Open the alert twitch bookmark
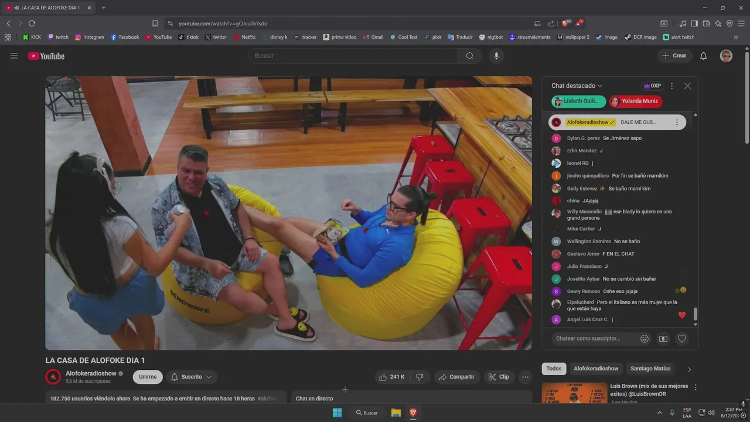 (x=679, y=37)
